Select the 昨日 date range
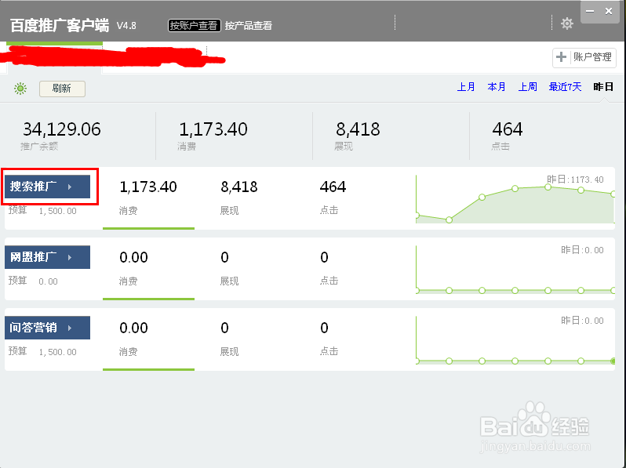 [602, 87]
